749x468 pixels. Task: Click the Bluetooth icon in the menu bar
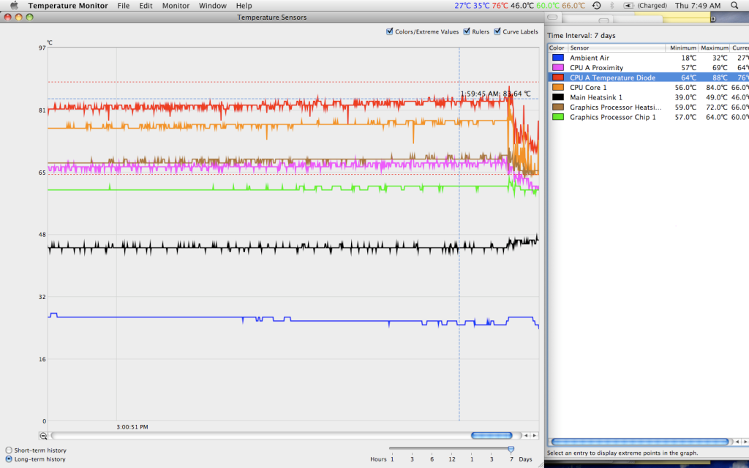point(612,5)
